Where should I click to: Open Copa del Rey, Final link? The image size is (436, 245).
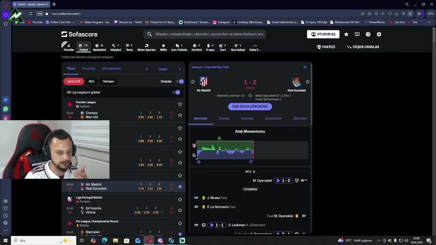217,67
